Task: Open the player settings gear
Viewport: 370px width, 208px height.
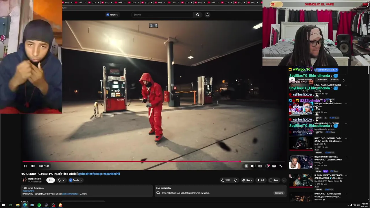Action: point(267,166)
